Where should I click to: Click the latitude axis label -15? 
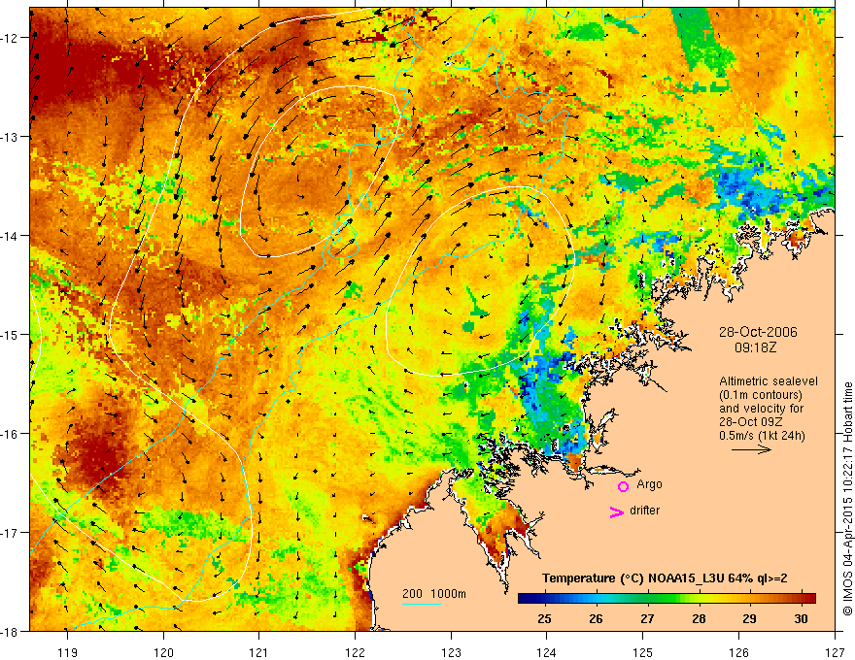click(11, 334)
